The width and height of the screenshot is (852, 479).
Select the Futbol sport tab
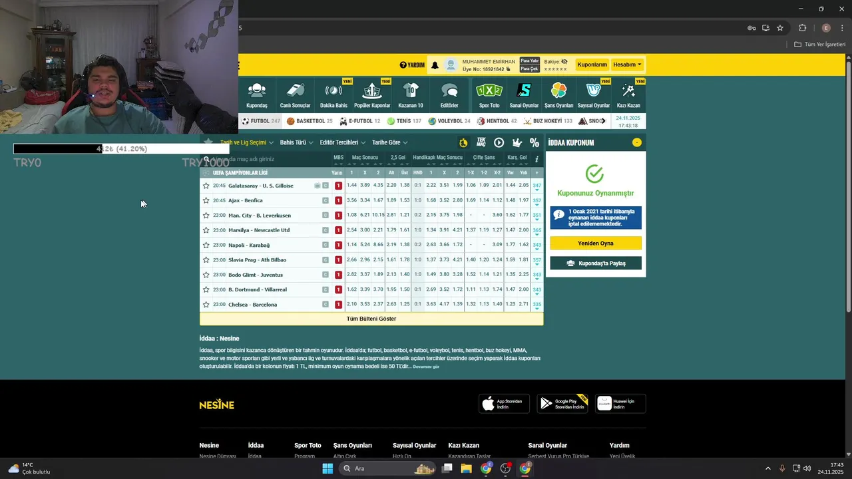[x=260, y=121]
